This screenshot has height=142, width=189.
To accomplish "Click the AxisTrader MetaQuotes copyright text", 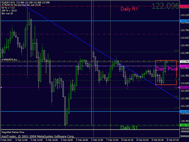I will 38,137.
